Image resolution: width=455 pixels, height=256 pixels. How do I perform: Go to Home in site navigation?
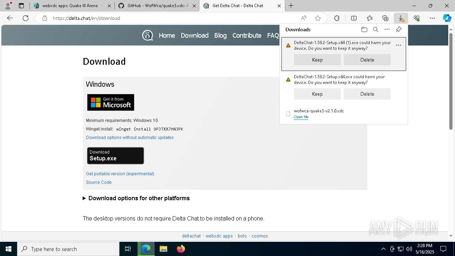click(167, 36)
